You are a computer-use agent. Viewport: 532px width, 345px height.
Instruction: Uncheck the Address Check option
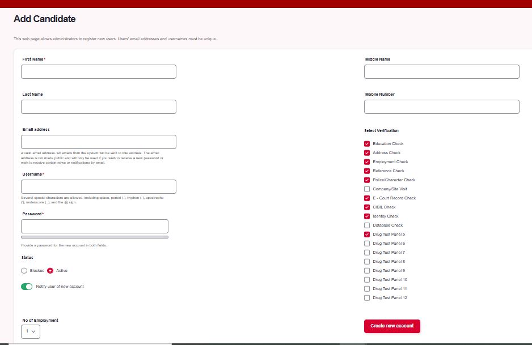coord(367,152)
